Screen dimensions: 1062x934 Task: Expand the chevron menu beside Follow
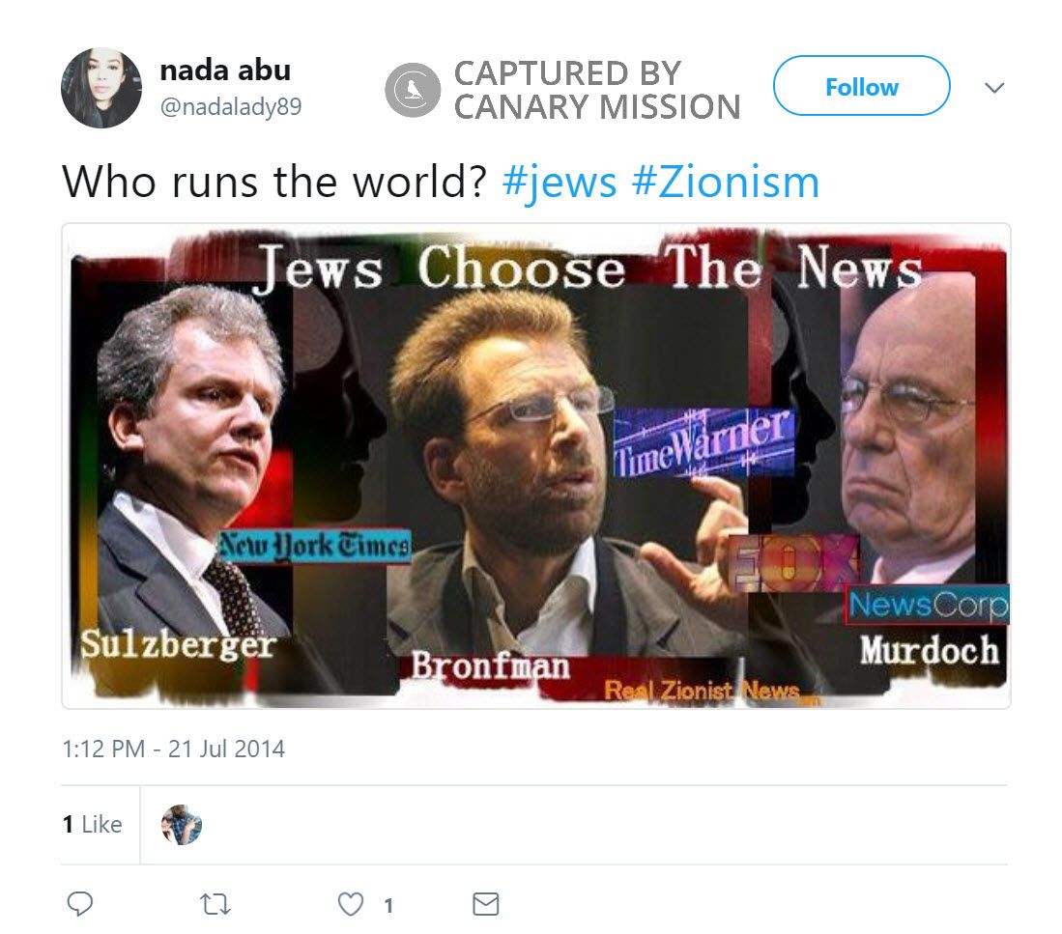coord(994,88)
